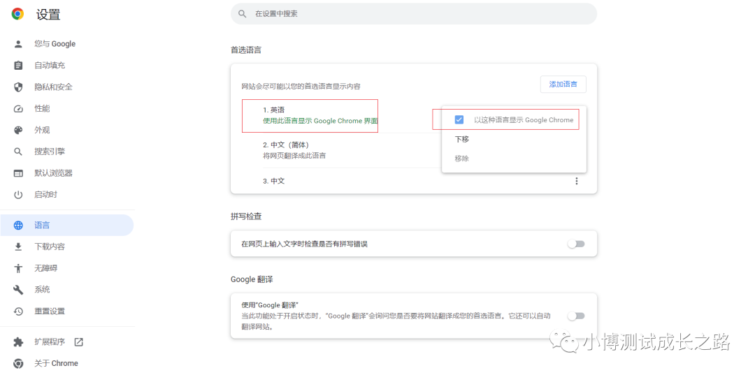Click the Chrome icon beside 关于 Chrome

click(x=18, y=363)
